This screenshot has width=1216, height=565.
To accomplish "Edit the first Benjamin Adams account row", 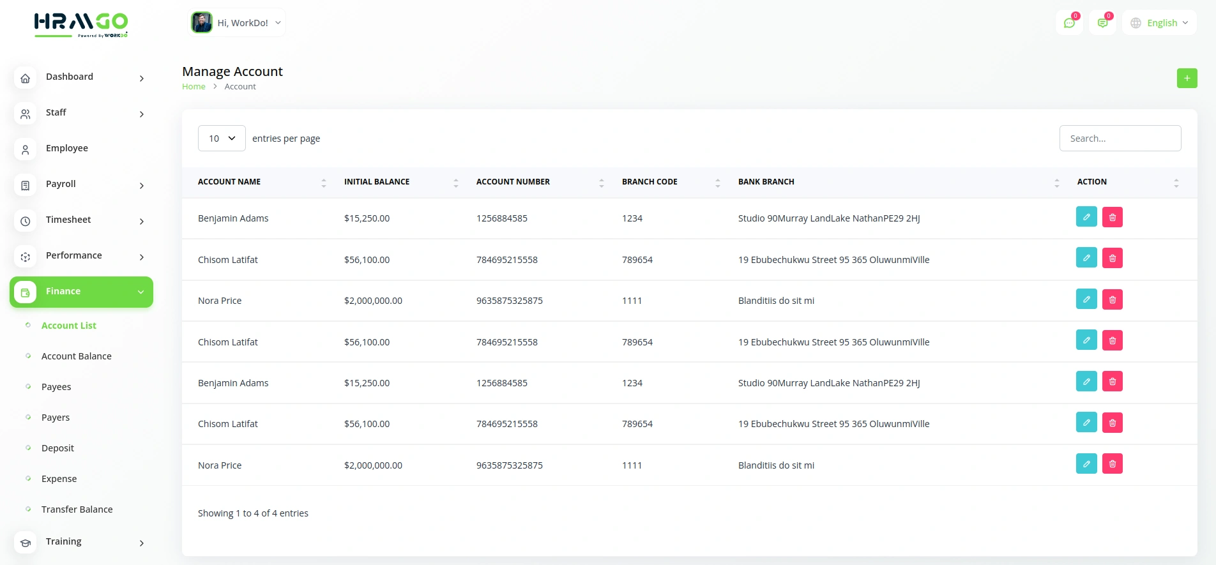I will tap(1086, 217).
